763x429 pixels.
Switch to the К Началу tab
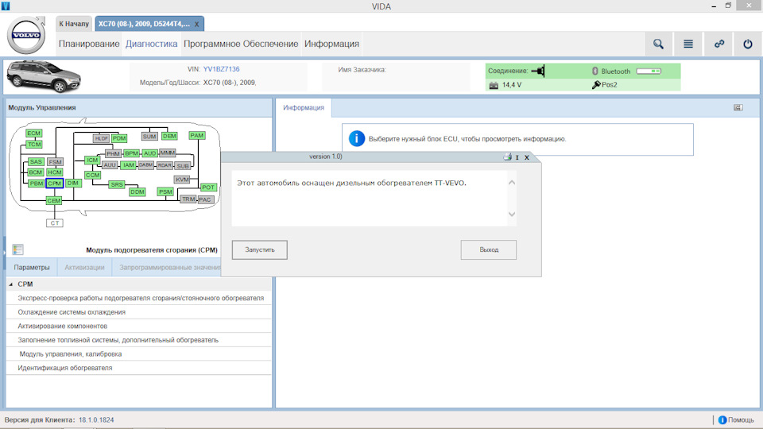pyautogui.click(x=74, y=24)
